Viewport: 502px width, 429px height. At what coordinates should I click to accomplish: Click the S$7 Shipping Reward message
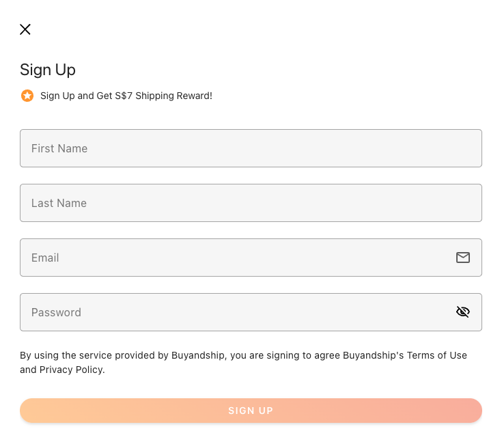click(x=126, y=96)
